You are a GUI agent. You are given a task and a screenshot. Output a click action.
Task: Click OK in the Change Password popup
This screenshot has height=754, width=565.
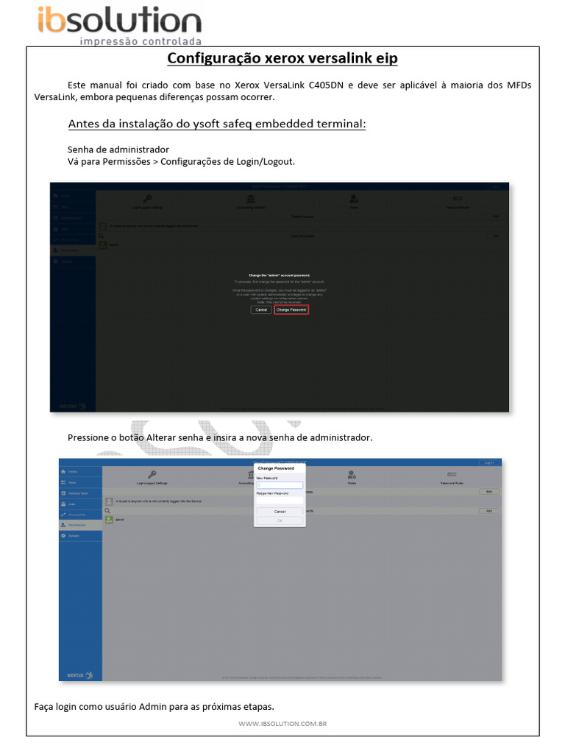[x=280, y=521]
